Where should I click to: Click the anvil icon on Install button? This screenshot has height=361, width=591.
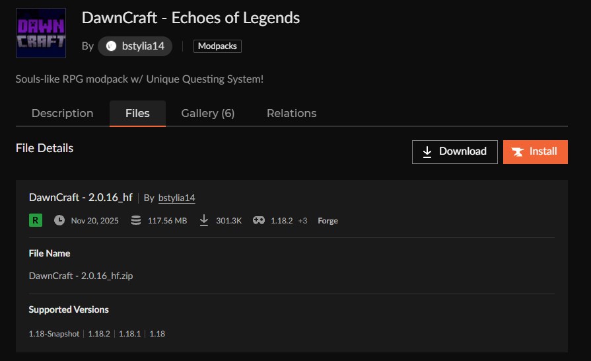click(518, 151)
